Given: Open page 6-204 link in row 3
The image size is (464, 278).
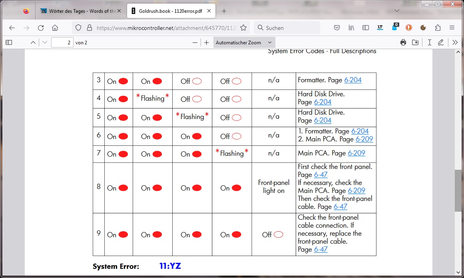Looking at the screenshot, I should pos(353,80).
